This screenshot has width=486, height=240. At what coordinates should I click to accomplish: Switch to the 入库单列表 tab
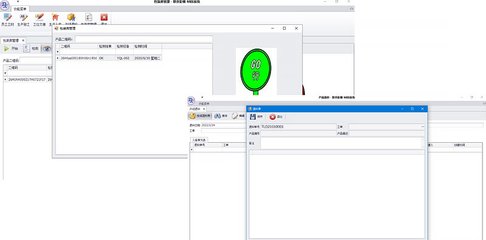199,140
